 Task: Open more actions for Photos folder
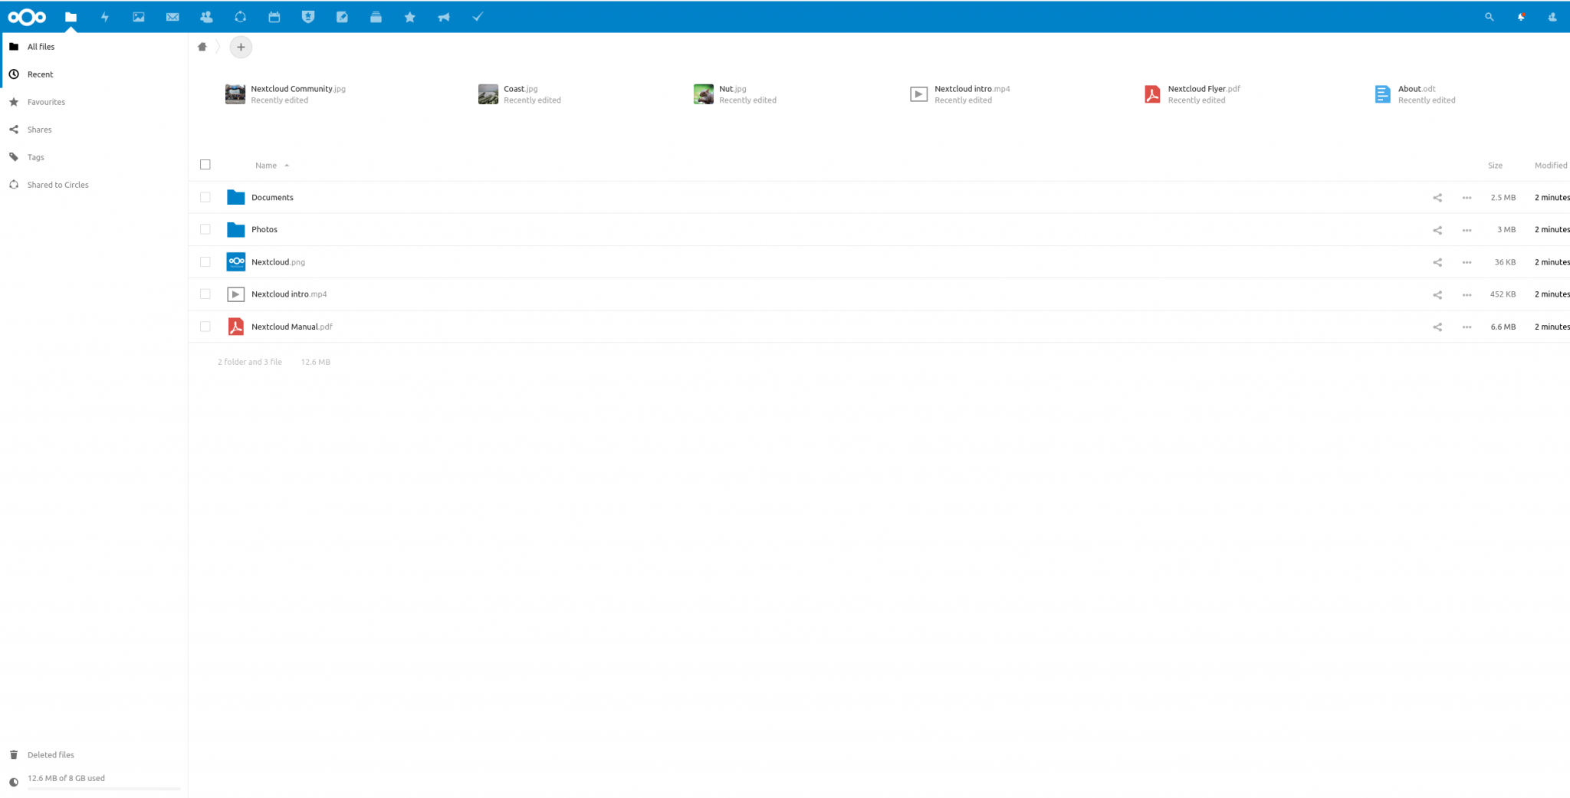point(1467,230)
